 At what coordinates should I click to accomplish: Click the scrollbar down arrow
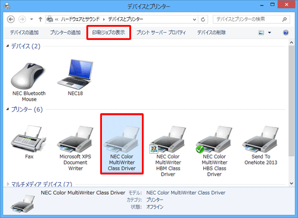[x=291, y=183]
